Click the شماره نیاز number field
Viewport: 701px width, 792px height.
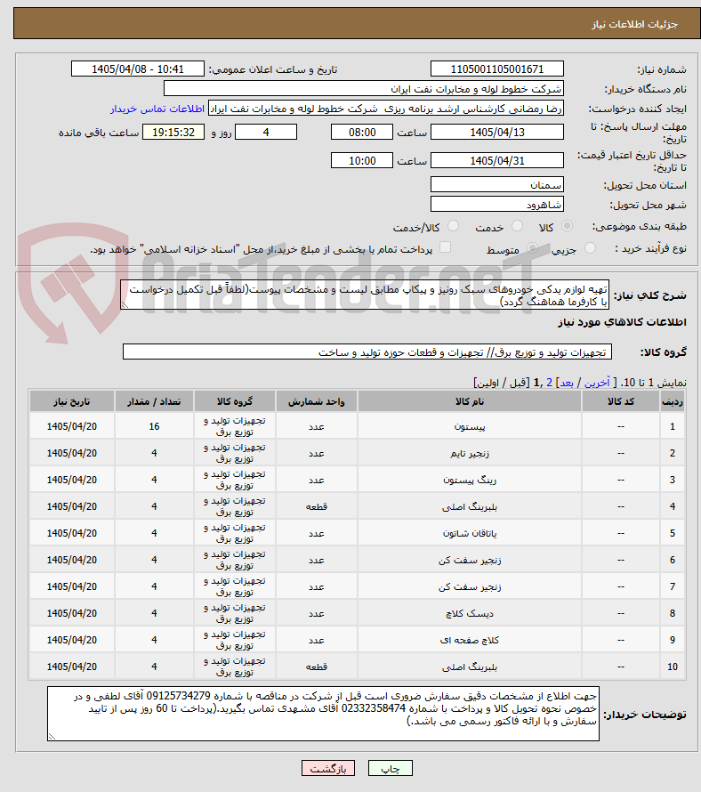(497, 69)
